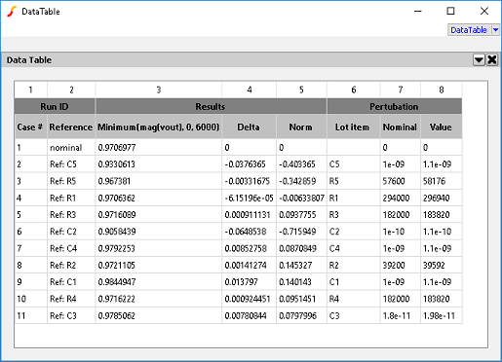The height and width of the screenshot is (362, 502).
Task: Click case number 10 cell
Action: [30, 299]
